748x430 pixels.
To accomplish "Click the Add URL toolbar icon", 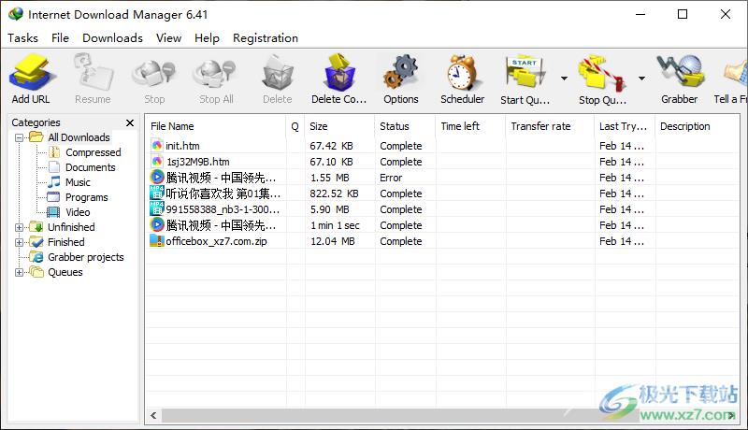I will [32, 73].
